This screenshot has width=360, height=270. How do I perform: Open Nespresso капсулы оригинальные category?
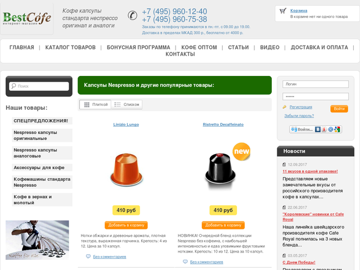tap(42, 136)
